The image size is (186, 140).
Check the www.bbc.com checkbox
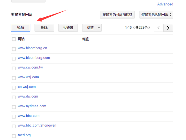point(14,117)
